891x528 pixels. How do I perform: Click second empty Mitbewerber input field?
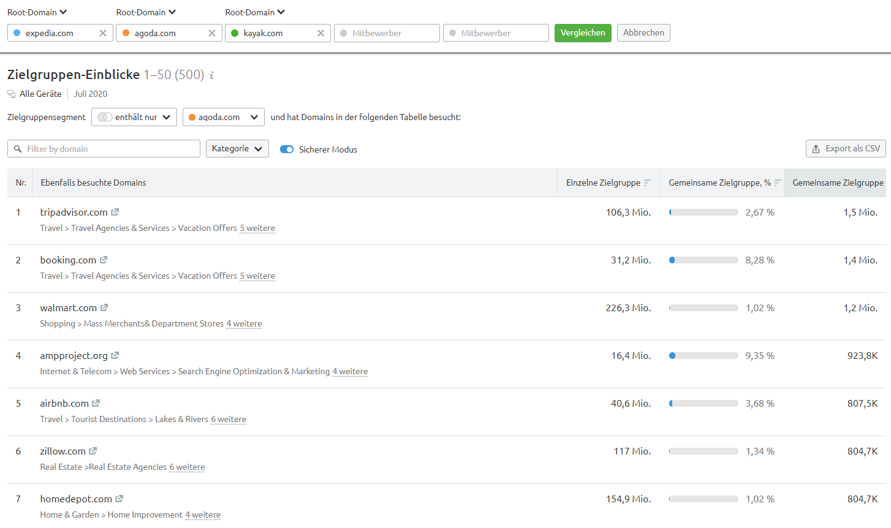[x=496, y=33]
